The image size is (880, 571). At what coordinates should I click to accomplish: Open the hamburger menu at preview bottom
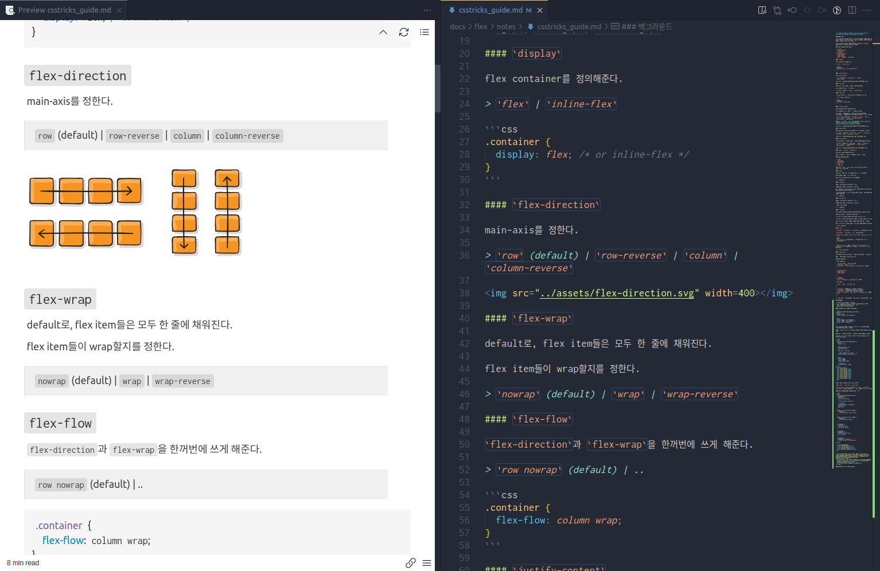(x=427, y=563)
